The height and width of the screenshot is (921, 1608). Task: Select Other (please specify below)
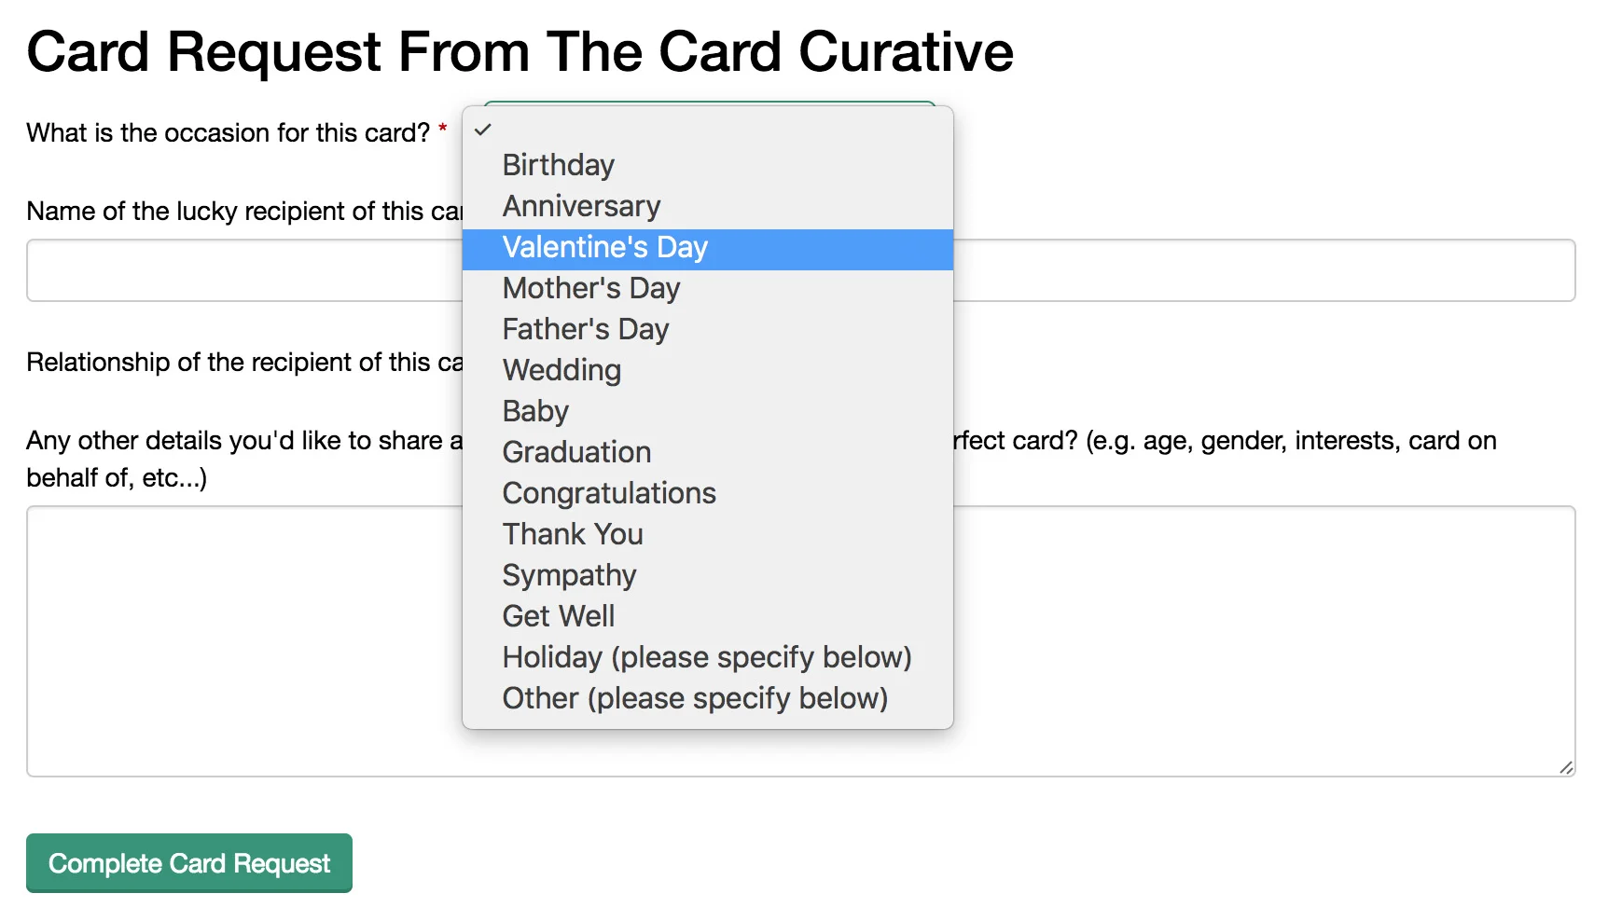coord(695,698)
